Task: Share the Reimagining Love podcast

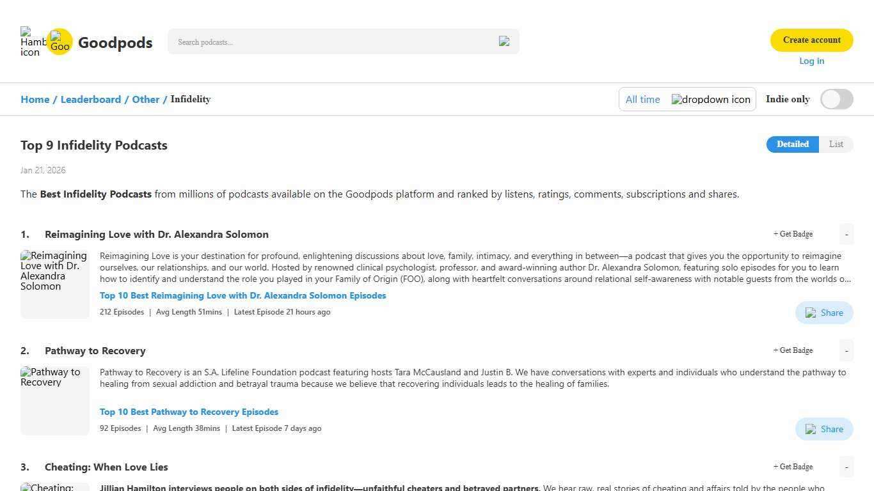Action: (x=824, y=313)
